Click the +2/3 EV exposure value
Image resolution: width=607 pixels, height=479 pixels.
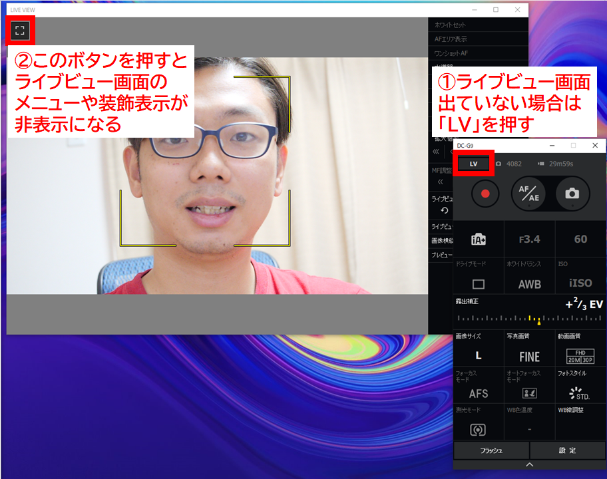(584, 304)
